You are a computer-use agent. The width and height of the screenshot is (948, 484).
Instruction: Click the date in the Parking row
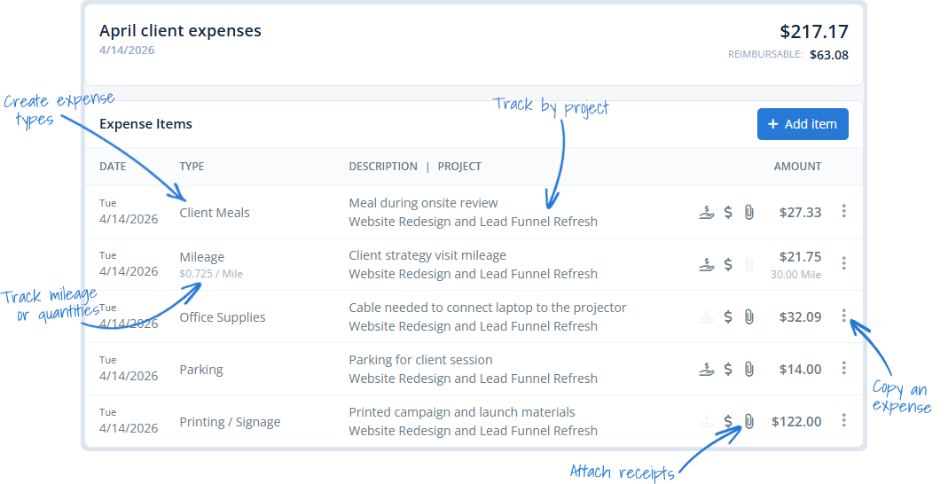[x=129, y=376]
